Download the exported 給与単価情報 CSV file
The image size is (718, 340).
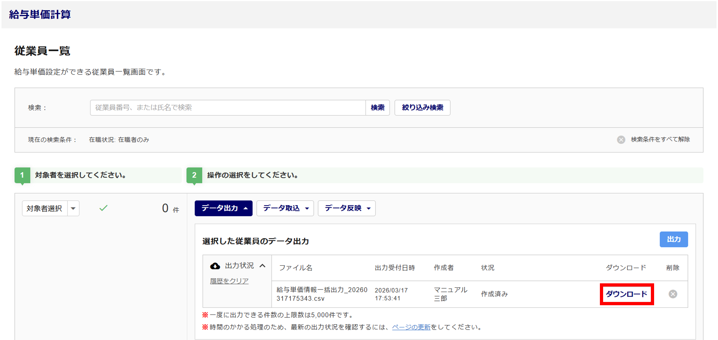[626, 294]
